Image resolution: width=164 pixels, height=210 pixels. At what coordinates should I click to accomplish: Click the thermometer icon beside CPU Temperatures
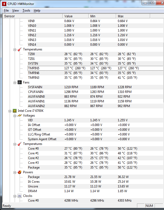coord(19,144)
